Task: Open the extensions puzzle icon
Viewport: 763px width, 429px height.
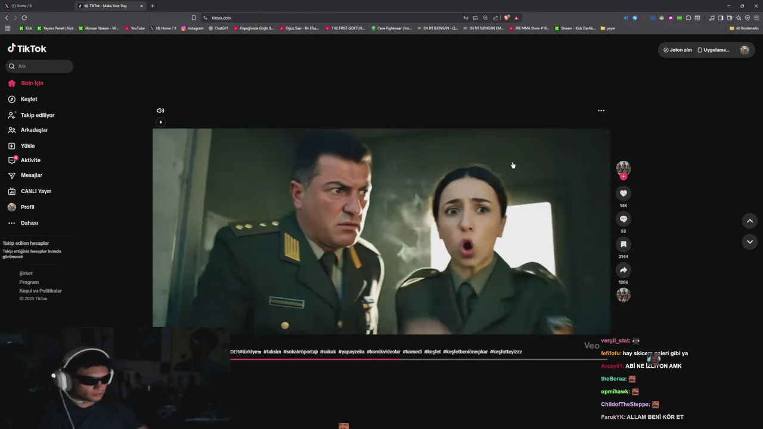Action: 688,18
